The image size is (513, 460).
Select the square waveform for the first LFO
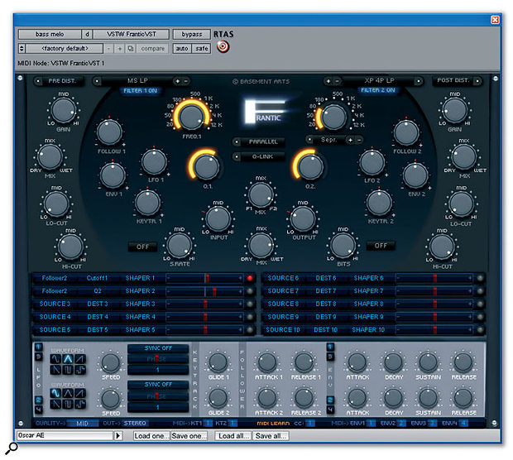[x=68, y=370]
